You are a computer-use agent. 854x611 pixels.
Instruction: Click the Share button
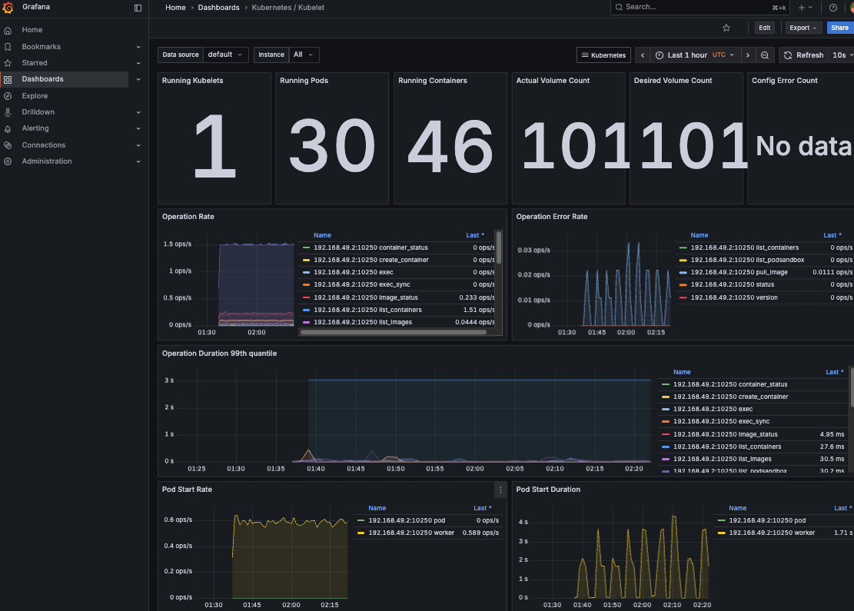click(x=840, y=28)
